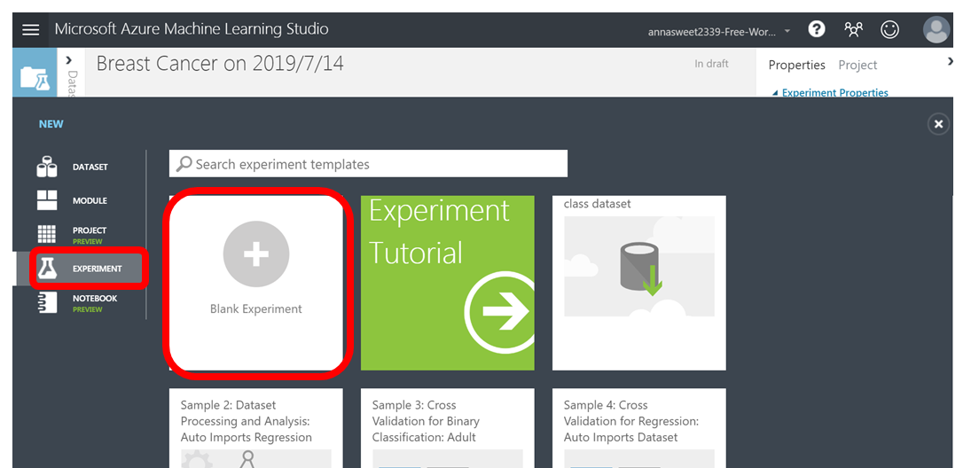Open the Experiment Tutorial tile
This screenshot has height=468, width=979.
[x=448, y=283]
